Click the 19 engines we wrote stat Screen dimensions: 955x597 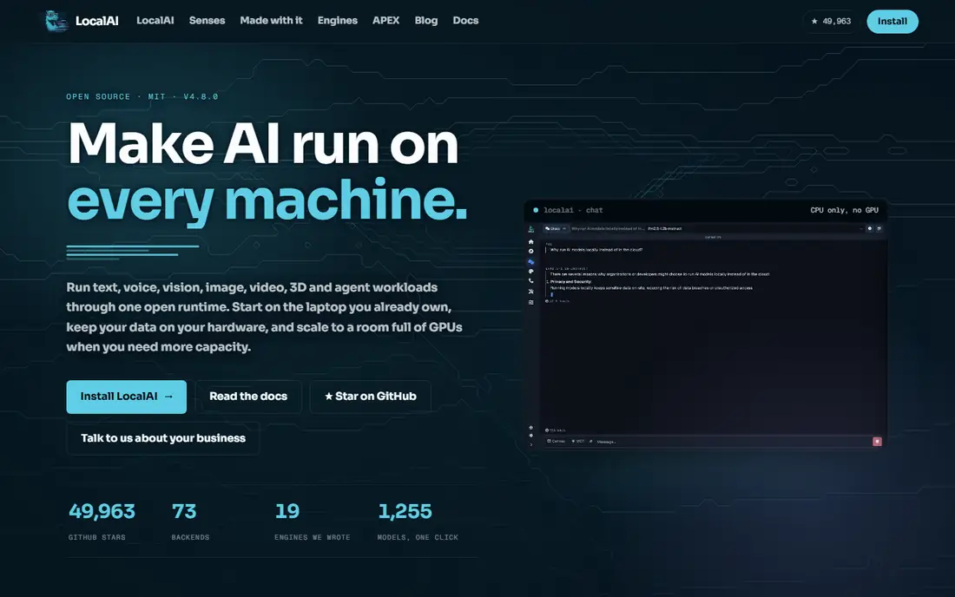[x=287, y=511]
